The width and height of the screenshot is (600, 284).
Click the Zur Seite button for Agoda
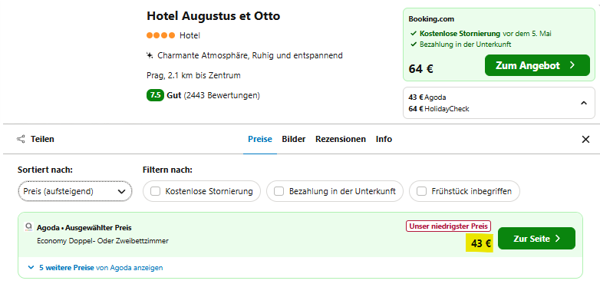(537, 239)
